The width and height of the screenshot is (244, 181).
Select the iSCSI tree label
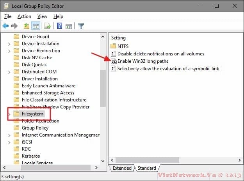[x=27, y=142]
